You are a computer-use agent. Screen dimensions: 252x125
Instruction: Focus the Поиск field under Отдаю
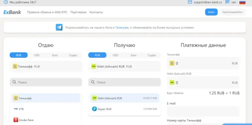pyautogui.click(x=46, y=82)
